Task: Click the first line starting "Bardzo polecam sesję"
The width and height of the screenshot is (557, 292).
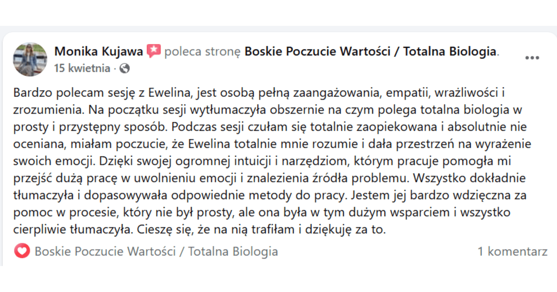Action: coord(259,93)
